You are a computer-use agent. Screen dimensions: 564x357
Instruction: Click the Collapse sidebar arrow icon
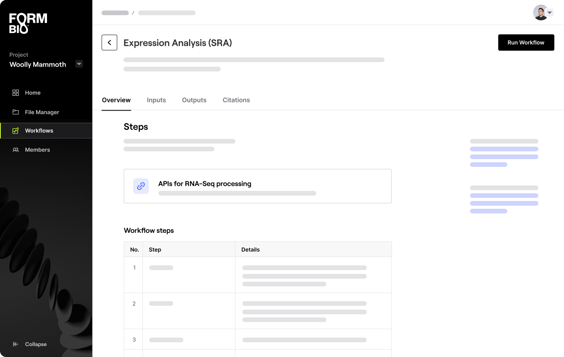(16, 344)
